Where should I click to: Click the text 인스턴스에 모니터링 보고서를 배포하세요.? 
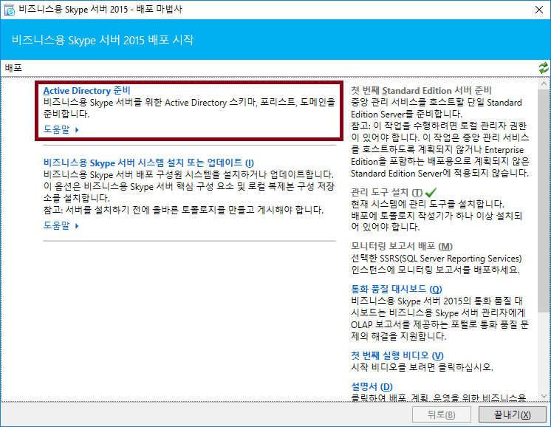point(435,270)
